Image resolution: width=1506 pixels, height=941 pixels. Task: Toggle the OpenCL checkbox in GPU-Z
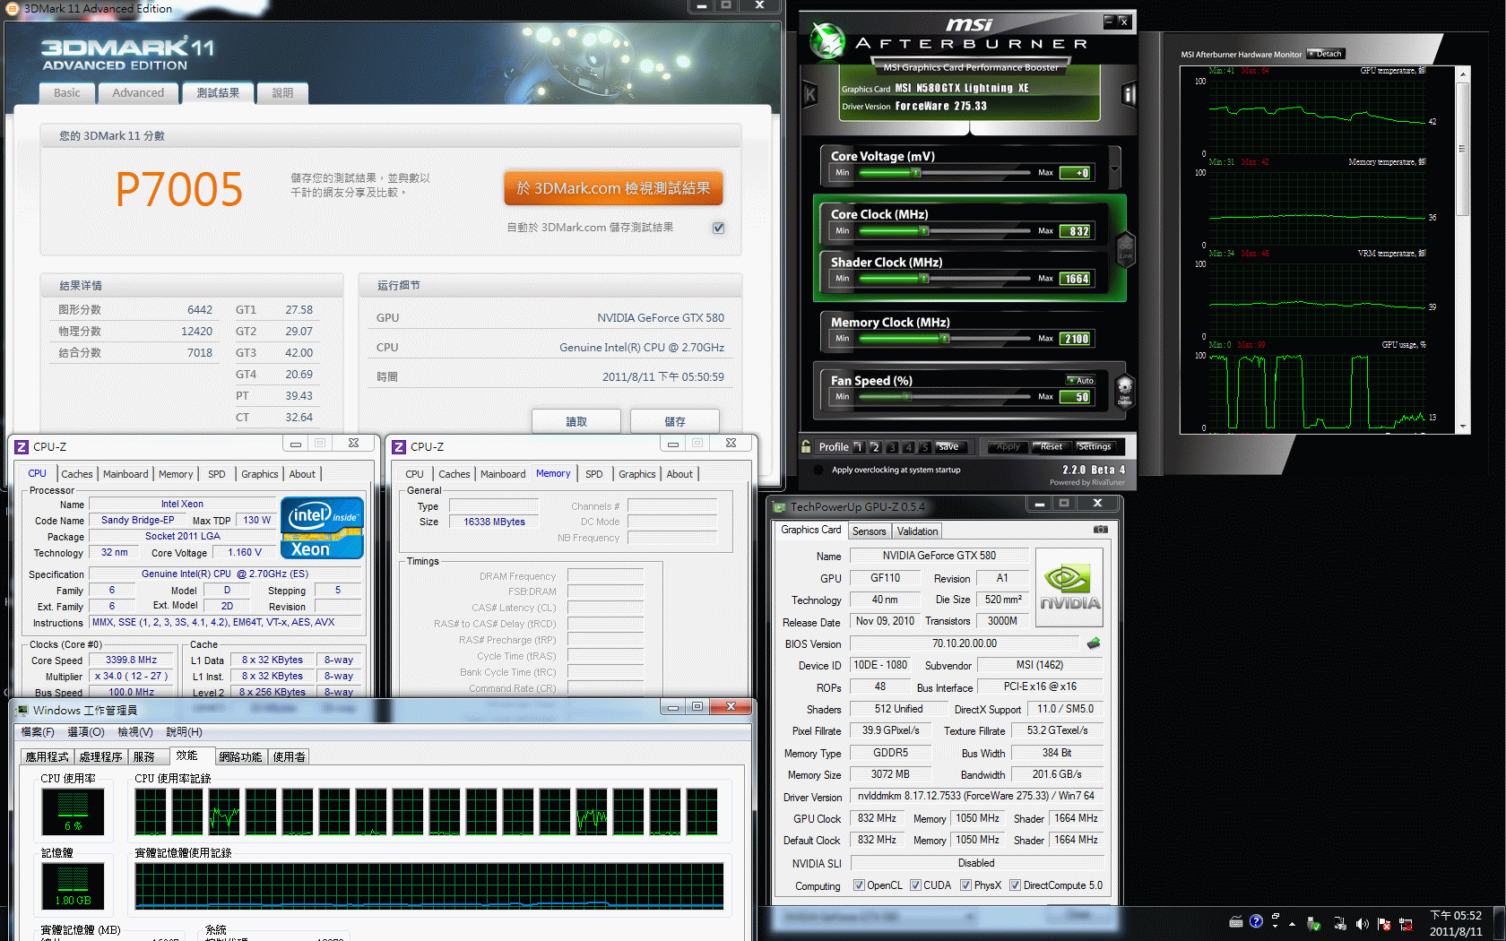pos(859,885)
